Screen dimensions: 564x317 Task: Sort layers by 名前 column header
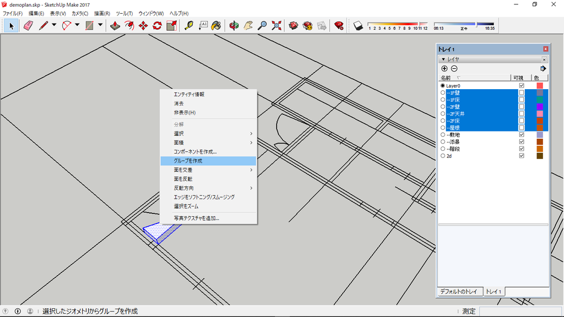pos(474,78)
